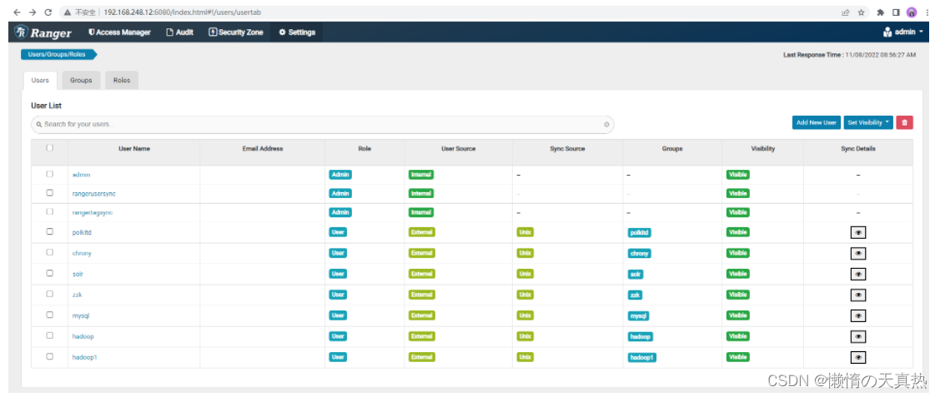Open the browser share icon
The width and height of the screenshot is (940, 397).
coord(845,12)
